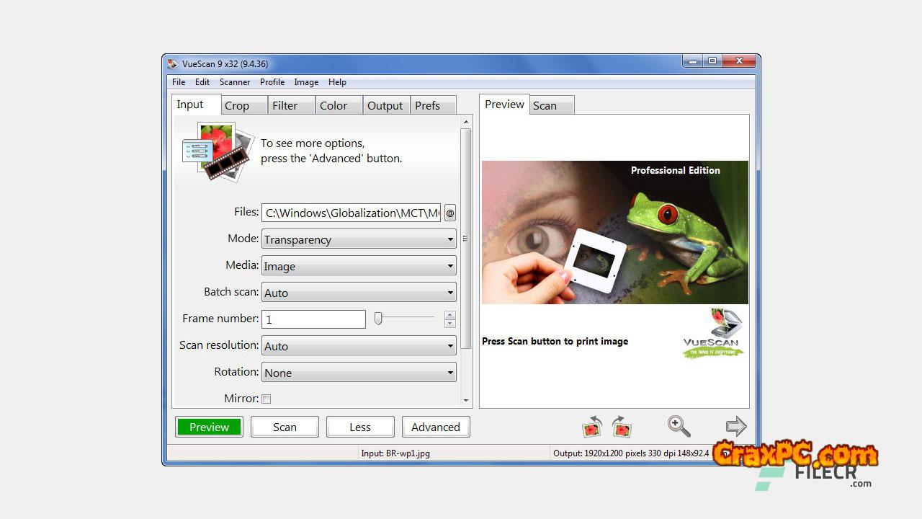Close the VueScan window
The width and height of the screenshot is (922, 519).
[x=738, y=61]
